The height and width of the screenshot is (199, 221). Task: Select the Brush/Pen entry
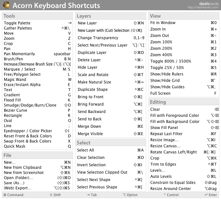(37, 59)
